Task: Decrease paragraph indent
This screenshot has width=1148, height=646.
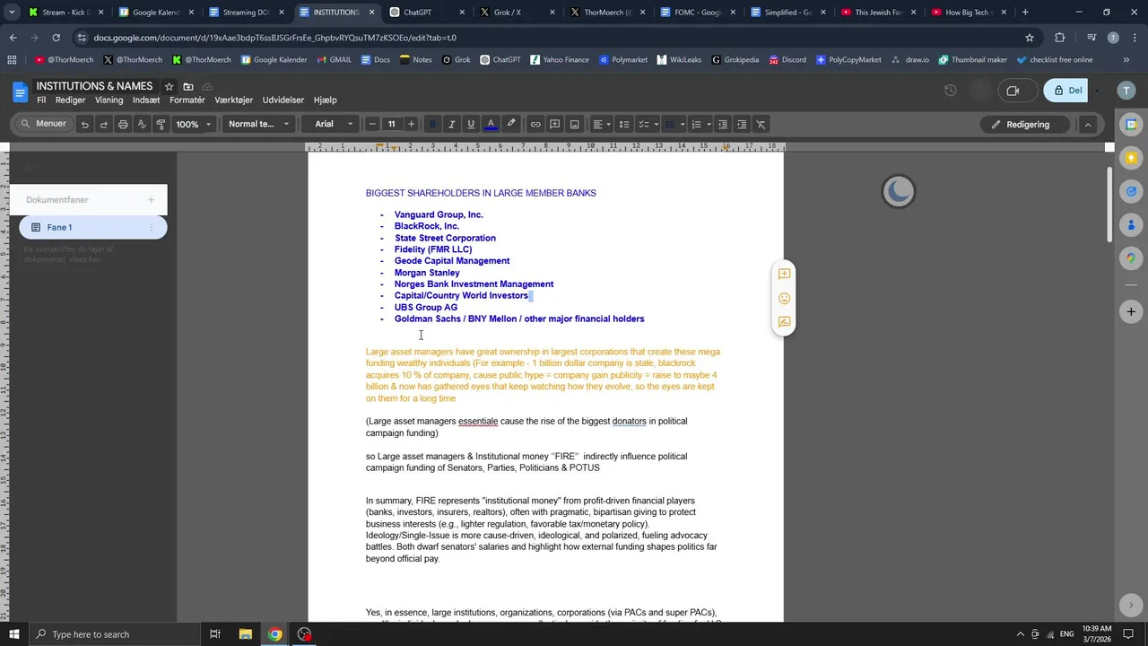Action: pyautogui.click(x=723, y=124)
